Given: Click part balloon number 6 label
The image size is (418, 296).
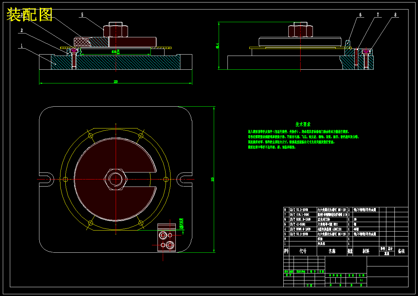Looking at the screenshot, I should coord(360,15).
